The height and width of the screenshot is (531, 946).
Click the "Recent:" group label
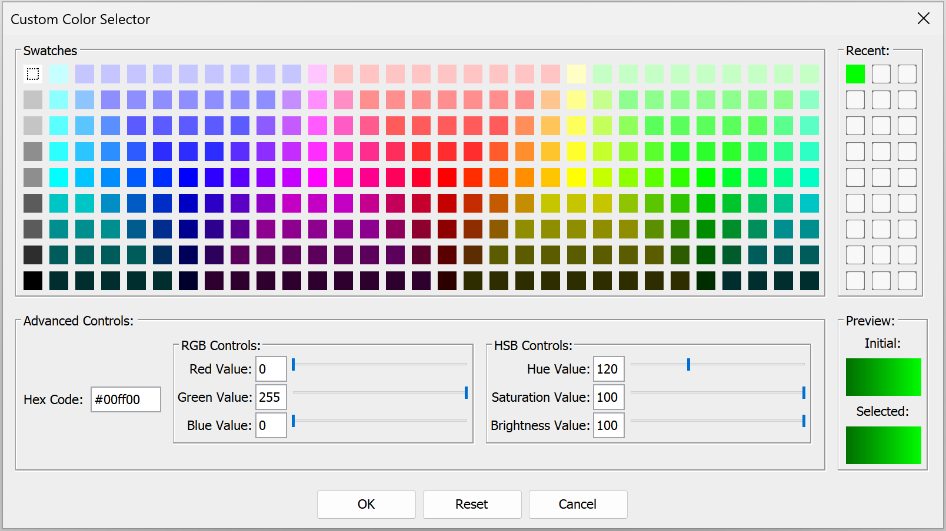[868, 51]
